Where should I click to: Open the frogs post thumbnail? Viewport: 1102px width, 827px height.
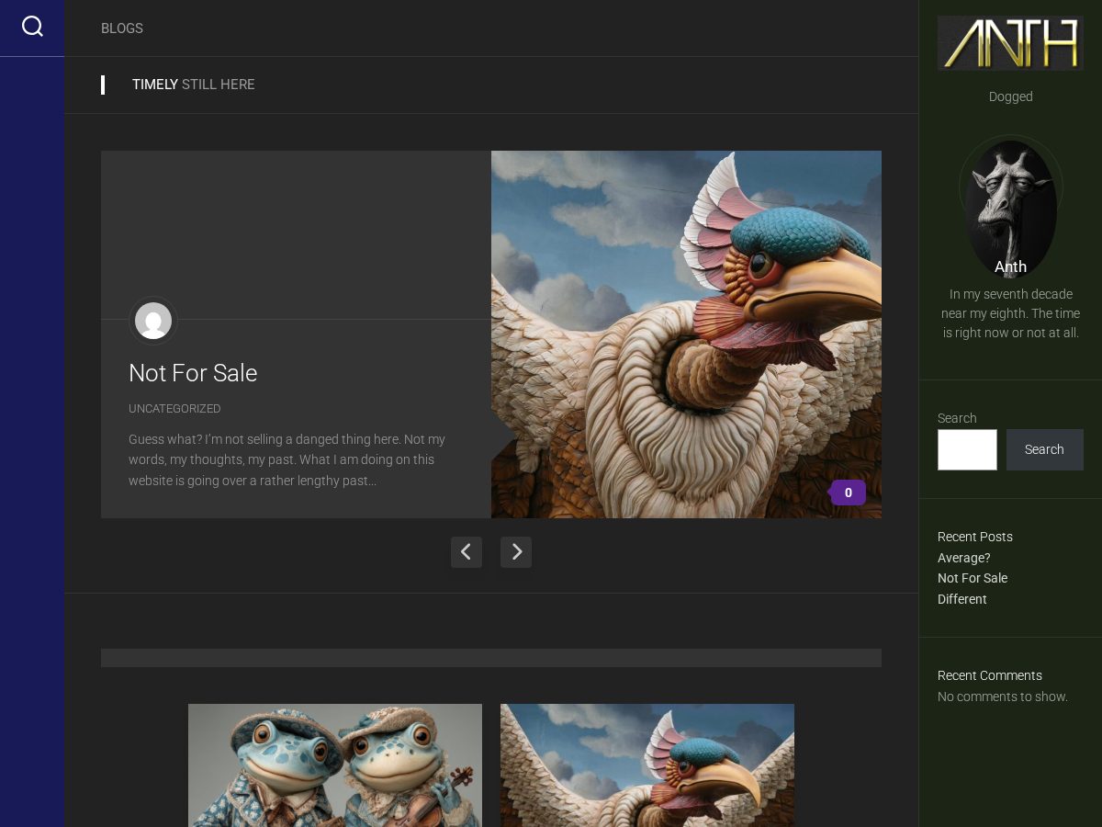[x=335, y=765]
